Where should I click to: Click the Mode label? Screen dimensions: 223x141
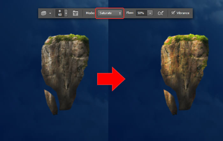click(x=90, y=13)
